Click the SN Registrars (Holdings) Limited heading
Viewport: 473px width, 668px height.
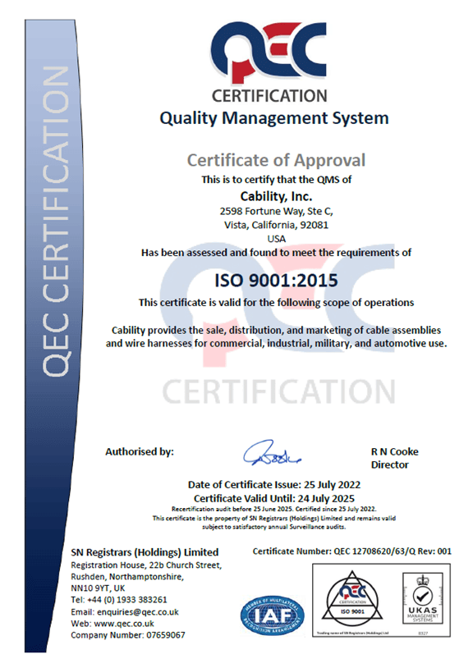pos(145,552)
